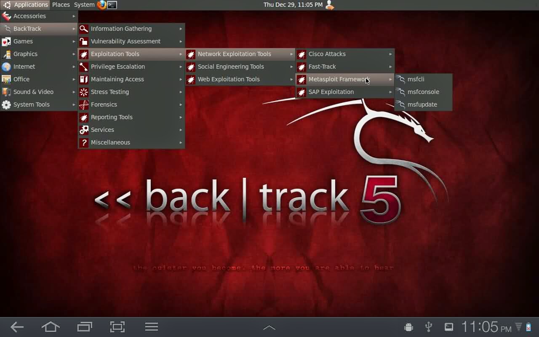Expand the Fast-Track submenu arrow
The height and width of the screenshot is (337, 539).
[x=390, y=67]
